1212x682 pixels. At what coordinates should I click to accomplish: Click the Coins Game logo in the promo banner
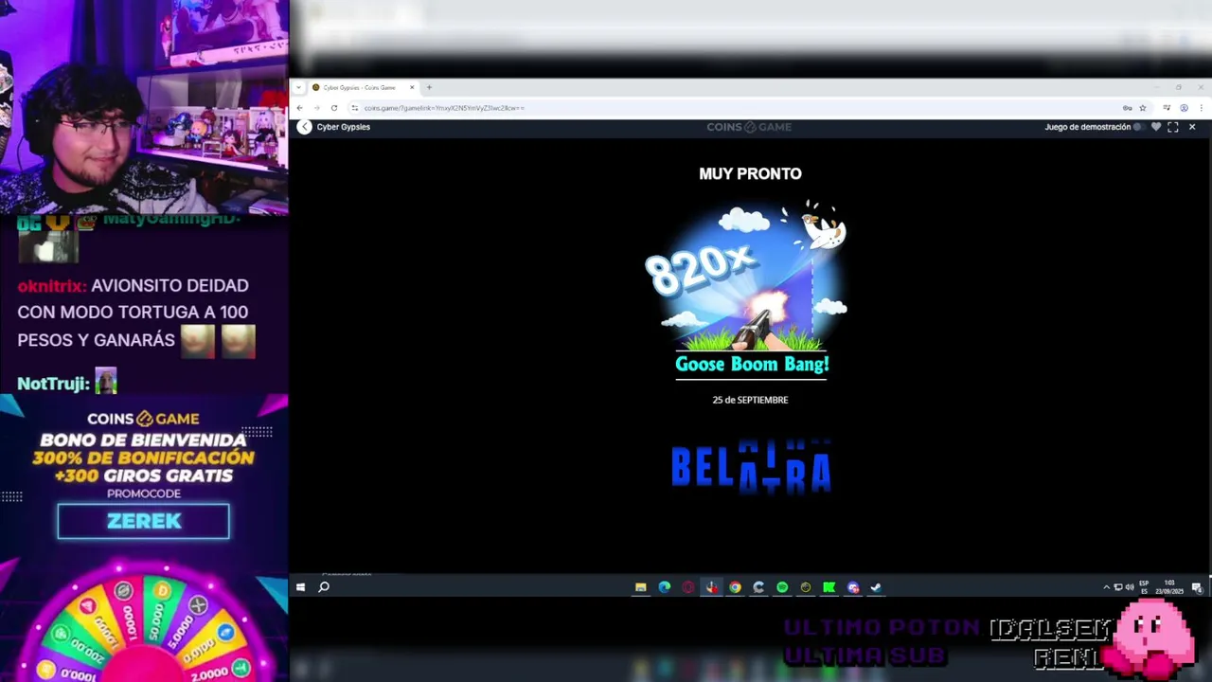[x=143, y=419]
